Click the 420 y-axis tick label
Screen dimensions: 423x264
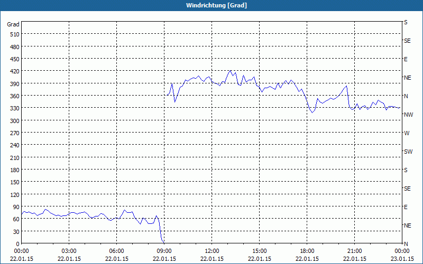[15, 71]
